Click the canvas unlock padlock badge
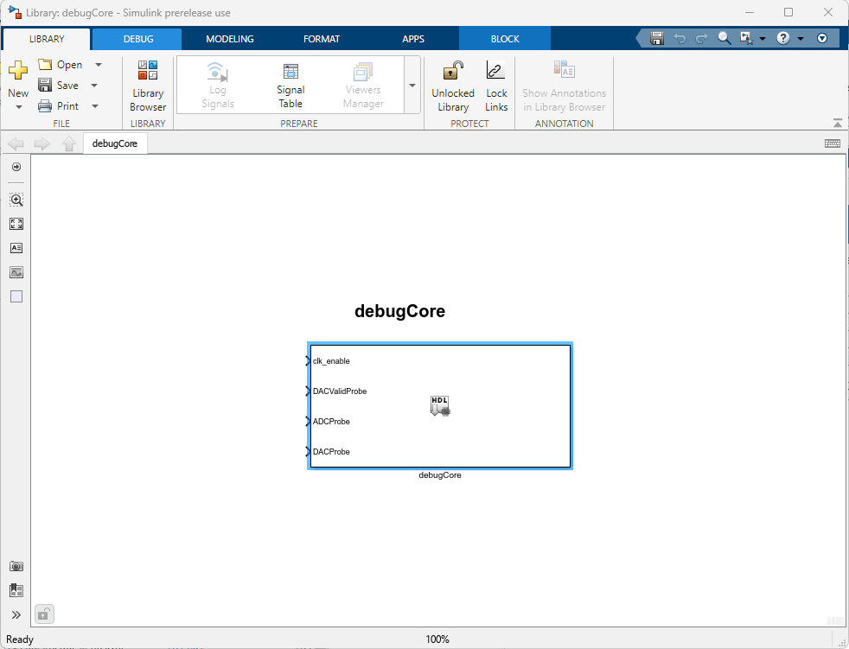This screenshot has height=649, width=849. click(x=44, y=614)
